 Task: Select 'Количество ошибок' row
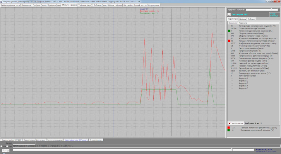tap(253, 76)
